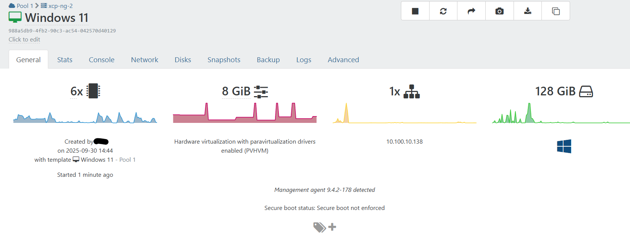The image size is (630, 242).
Task: Open the xcp-ng-2 host link
Action: click(x=60, y=6)
